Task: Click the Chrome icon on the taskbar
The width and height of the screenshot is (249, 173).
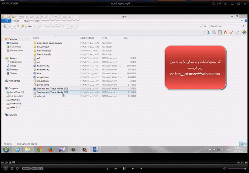Action: 40,149
